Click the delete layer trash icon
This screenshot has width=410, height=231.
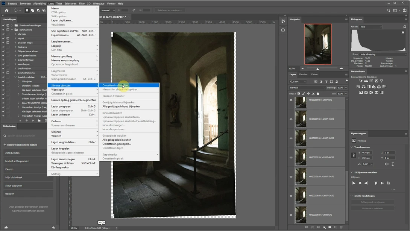point(341,227)
